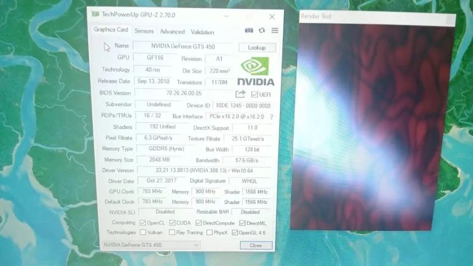Click the Default Clock row Memory 900 MHz value
Viewport: 473px width, 266px height.
[x=205, y=202]
